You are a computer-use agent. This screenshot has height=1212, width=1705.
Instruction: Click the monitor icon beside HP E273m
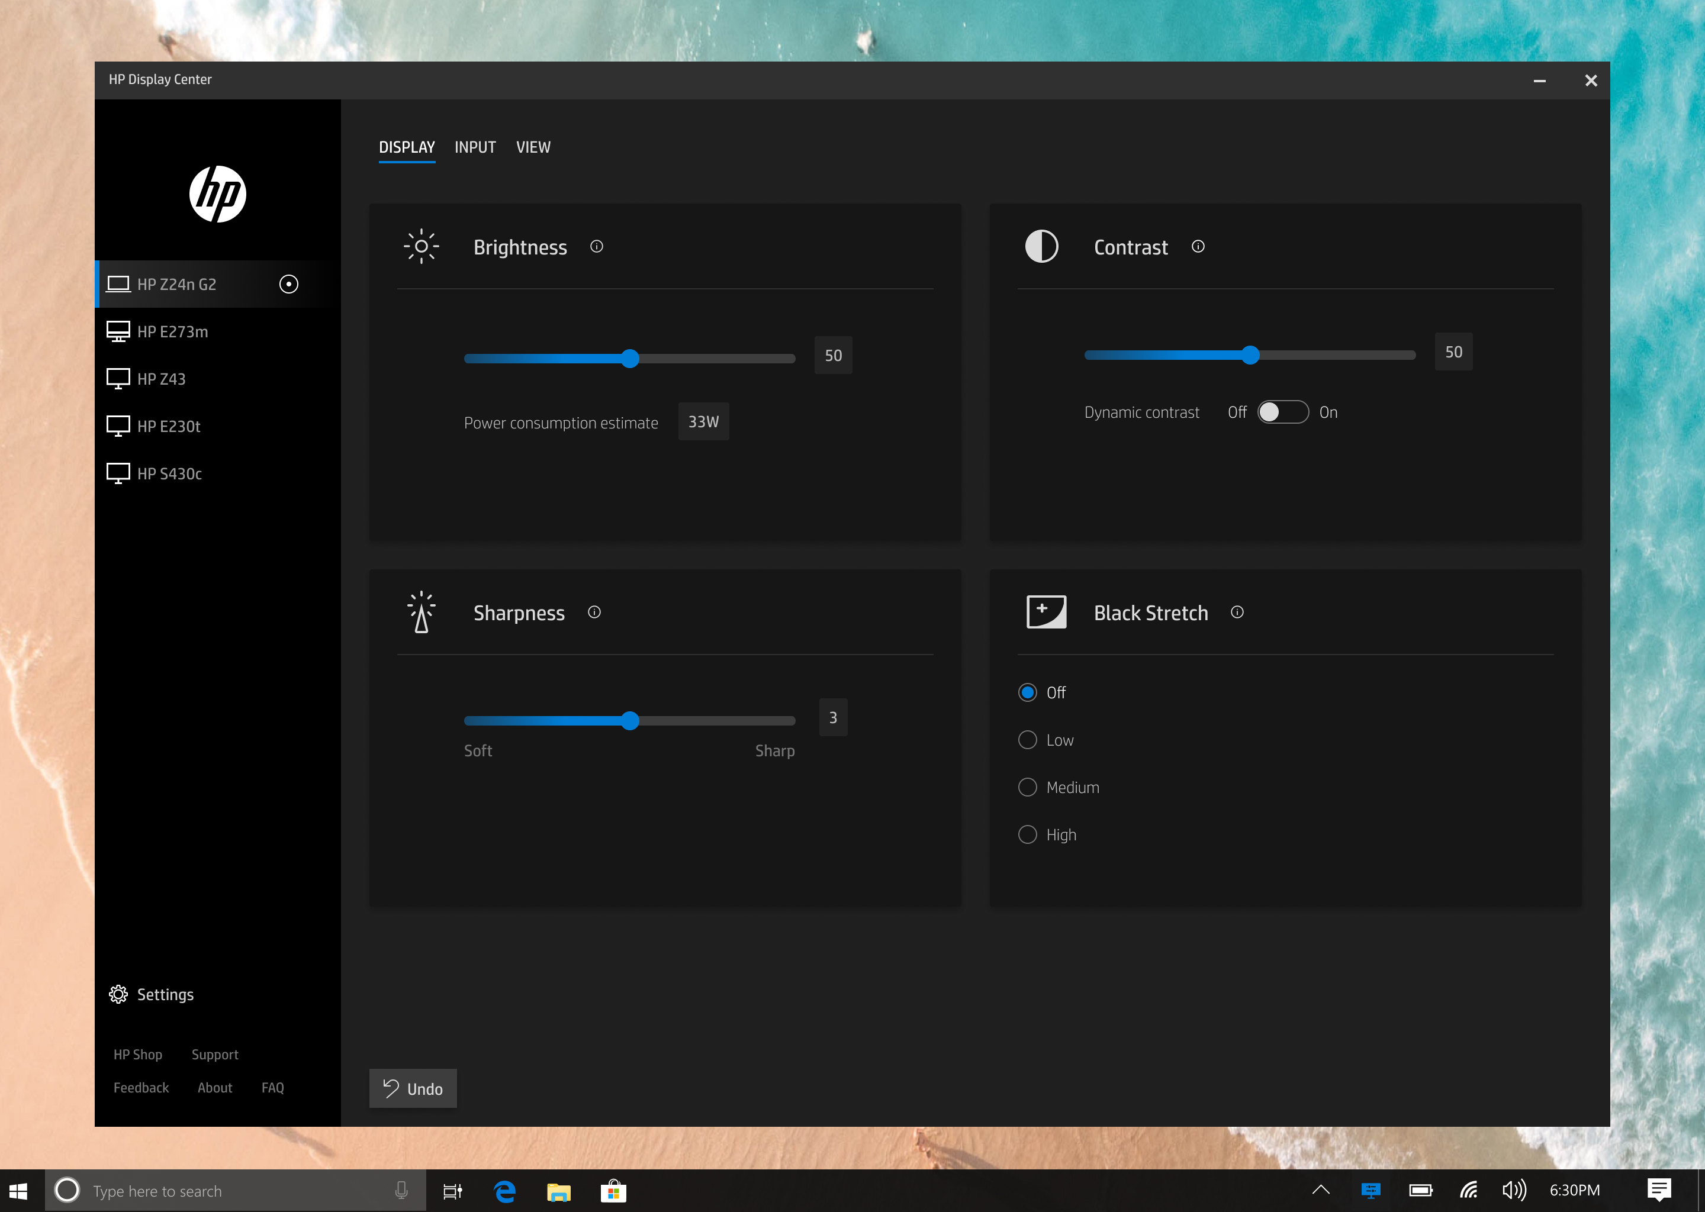click(x=118, y=331)
